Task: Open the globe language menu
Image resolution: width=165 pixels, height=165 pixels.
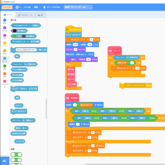Action: (x=18, y=7)
